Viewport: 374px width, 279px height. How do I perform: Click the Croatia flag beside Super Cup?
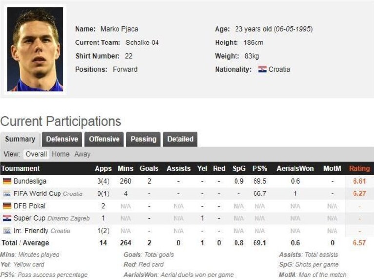click(x=7, y=218)
